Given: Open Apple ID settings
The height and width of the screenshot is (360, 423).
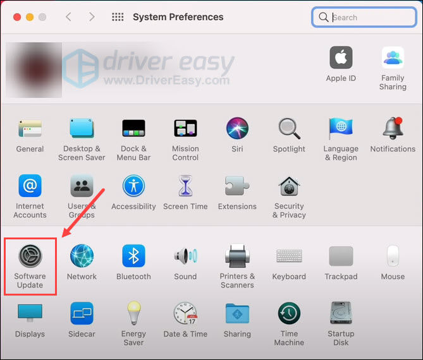Looking at the screenshot, I should point(341,58).
